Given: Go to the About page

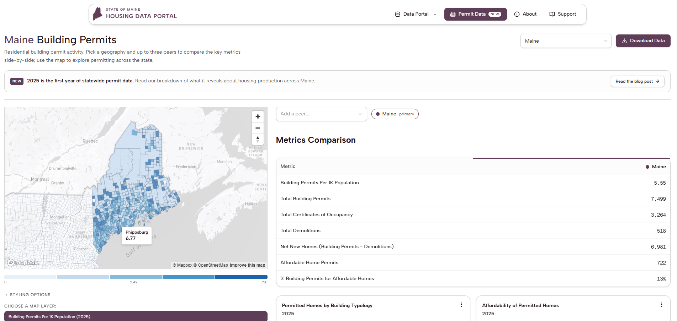Looking at the screenshot, I should pyautogui.click(x=525, y=14).
